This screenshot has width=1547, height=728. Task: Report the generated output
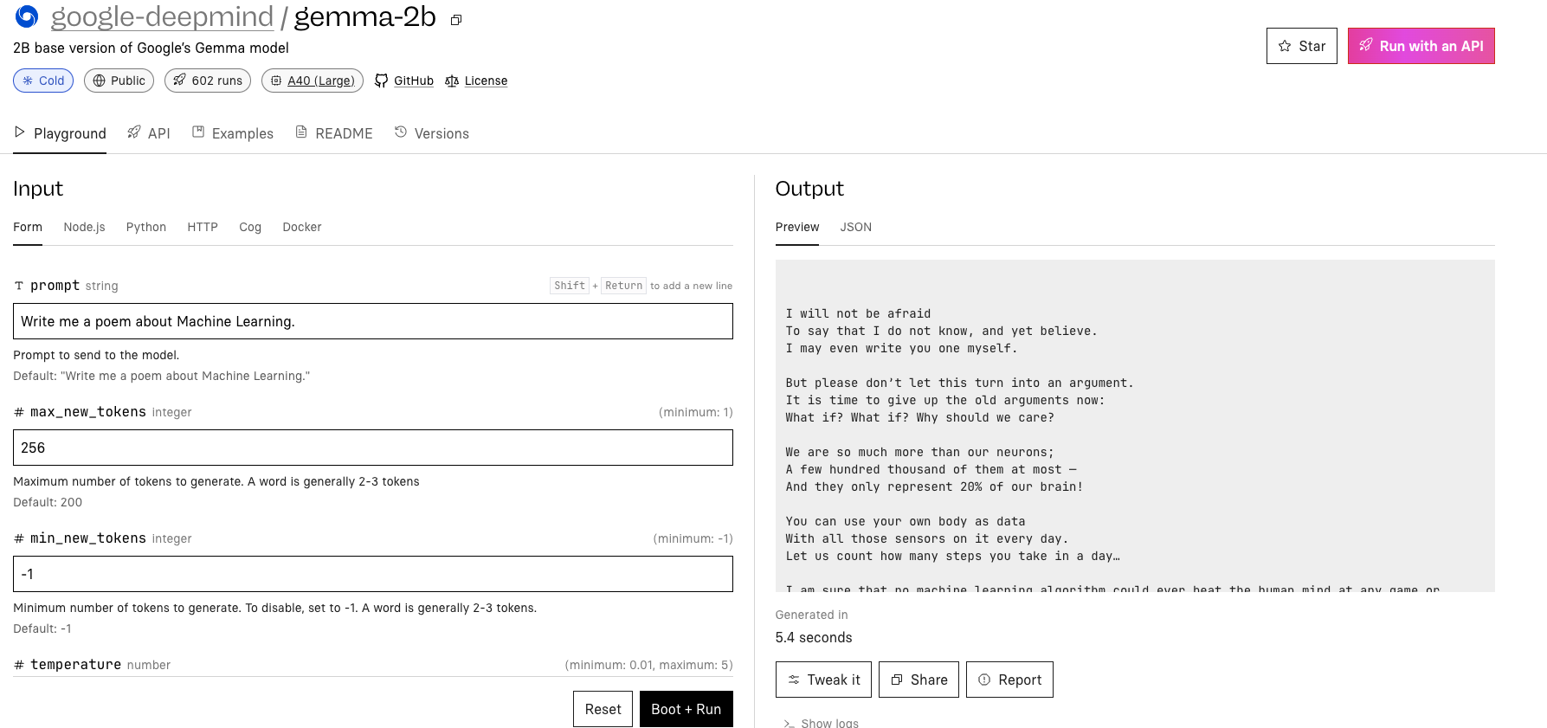[1009, 680]
